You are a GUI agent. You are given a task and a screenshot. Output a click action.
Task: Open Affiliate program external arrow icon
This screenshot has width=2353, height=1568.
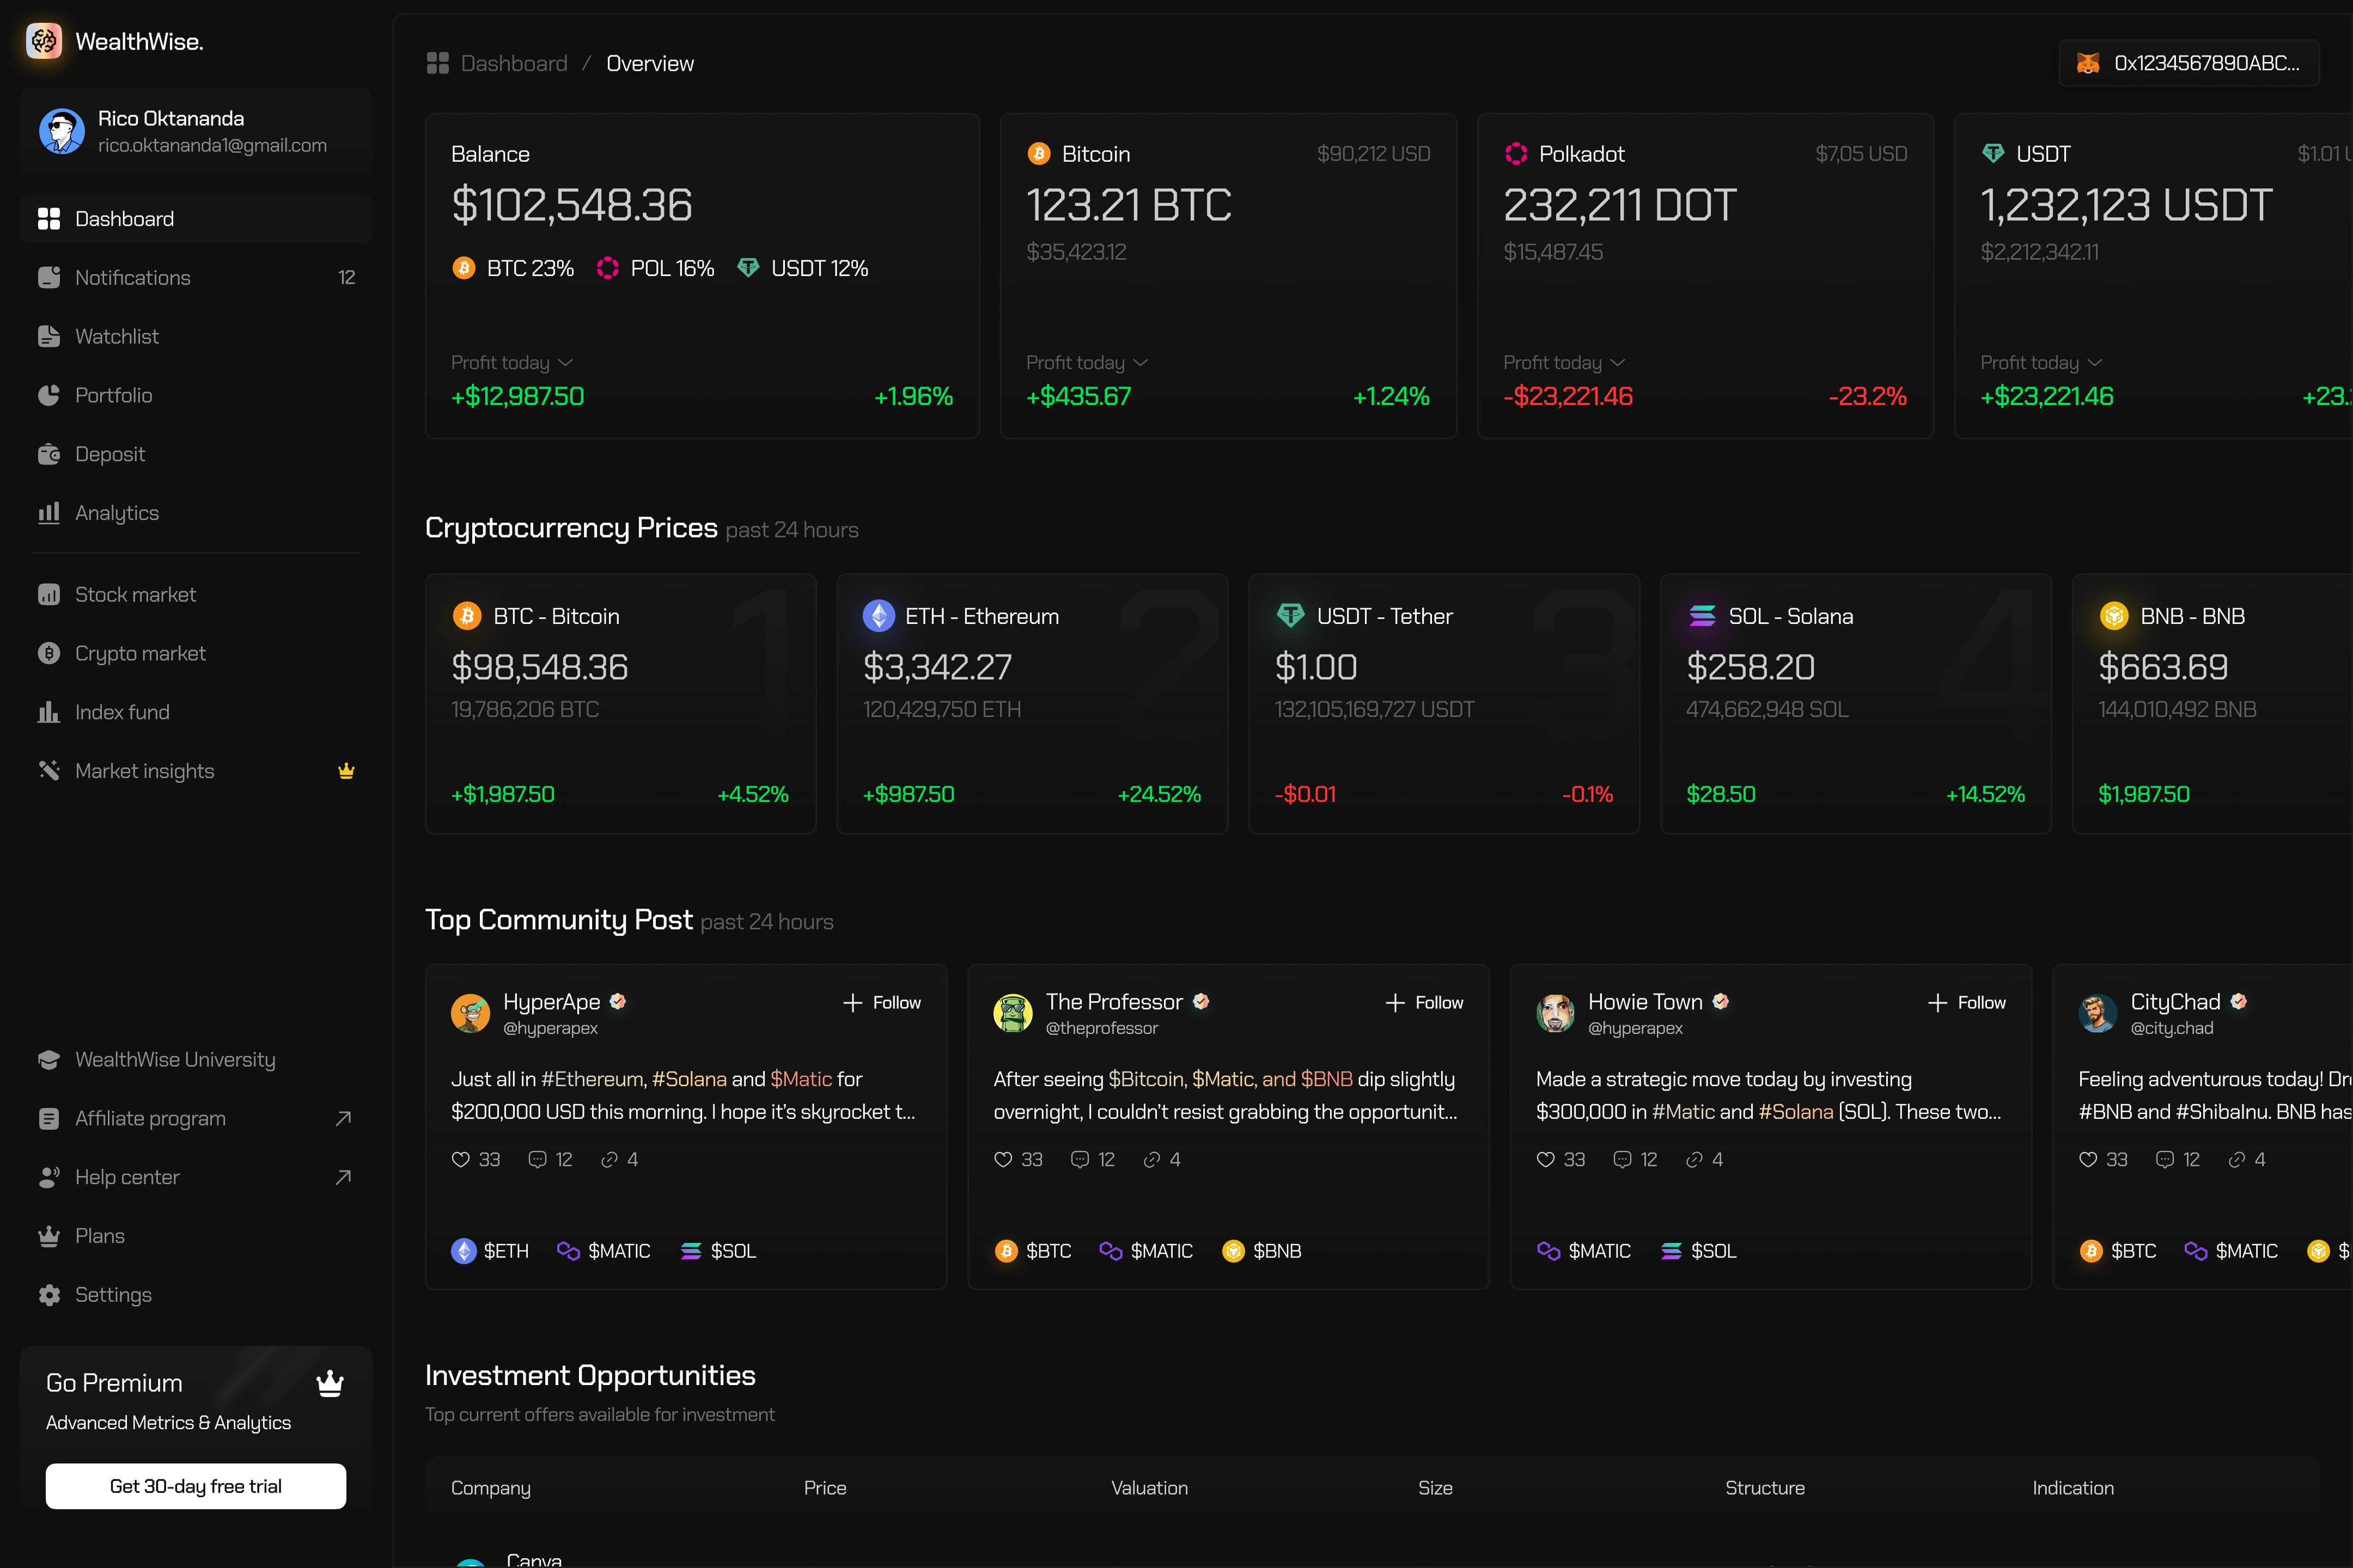pyautogui.click(x=343, y=1118)
